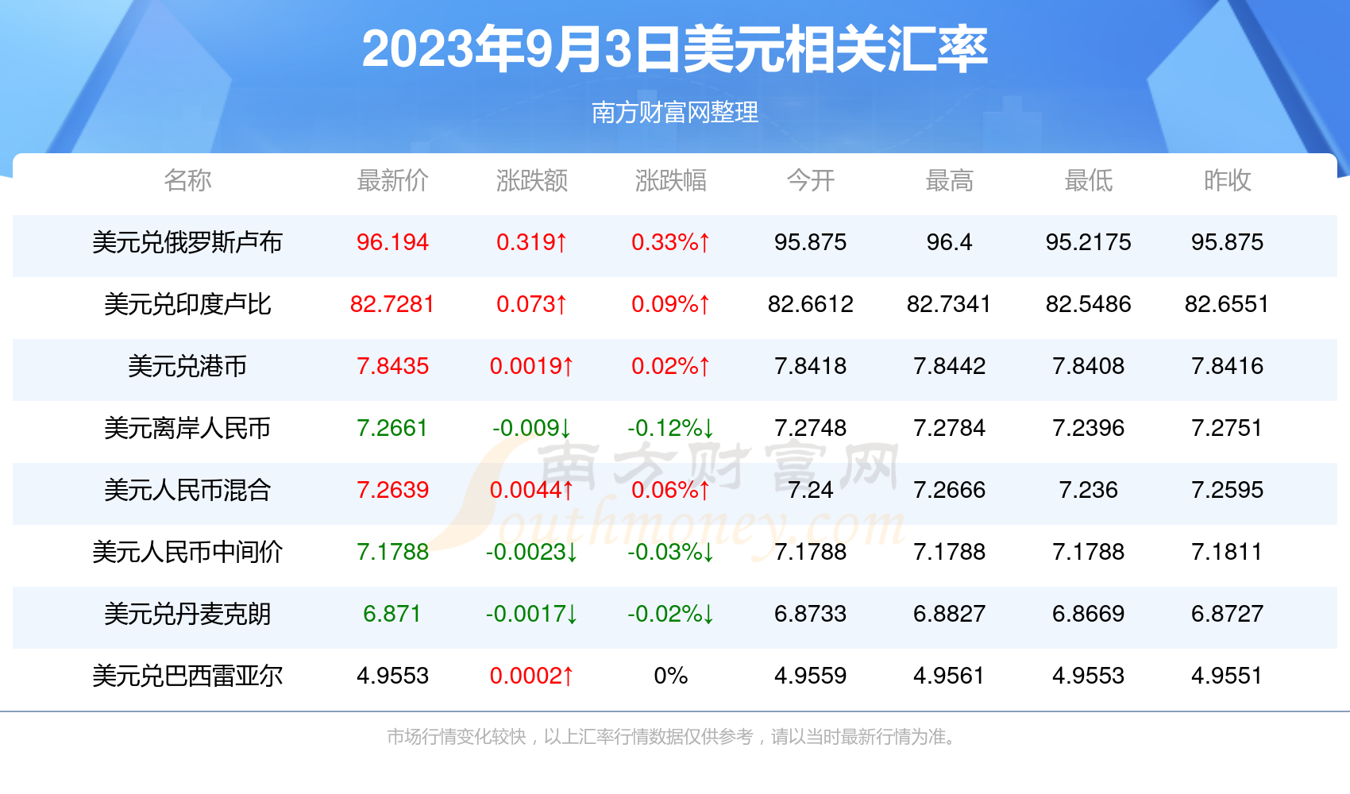Click change amount 0.319↑

click(531, 242)
